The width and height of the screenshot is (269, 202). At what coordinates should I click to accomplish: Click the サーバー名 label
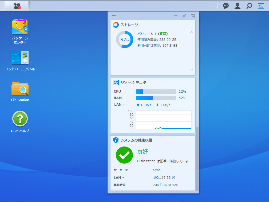[x=121, y=170]
